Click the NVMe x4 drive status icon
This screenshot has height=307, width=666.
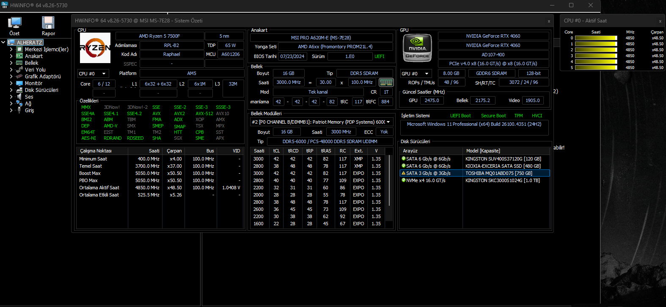(404, 180)
